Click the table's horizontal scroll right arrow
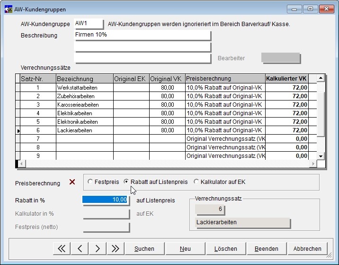339x265 pixels. (x=313, y=164)
